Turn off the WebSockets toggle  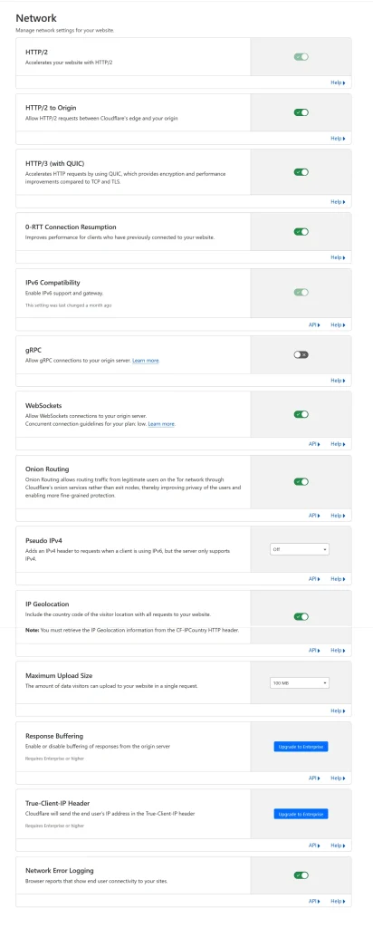tap(301, 414)
